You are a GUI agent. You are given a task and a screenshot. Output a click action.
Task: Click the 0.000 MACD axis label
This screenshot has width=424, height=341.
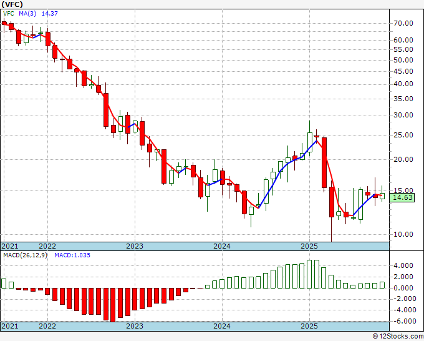click(403, 288)
